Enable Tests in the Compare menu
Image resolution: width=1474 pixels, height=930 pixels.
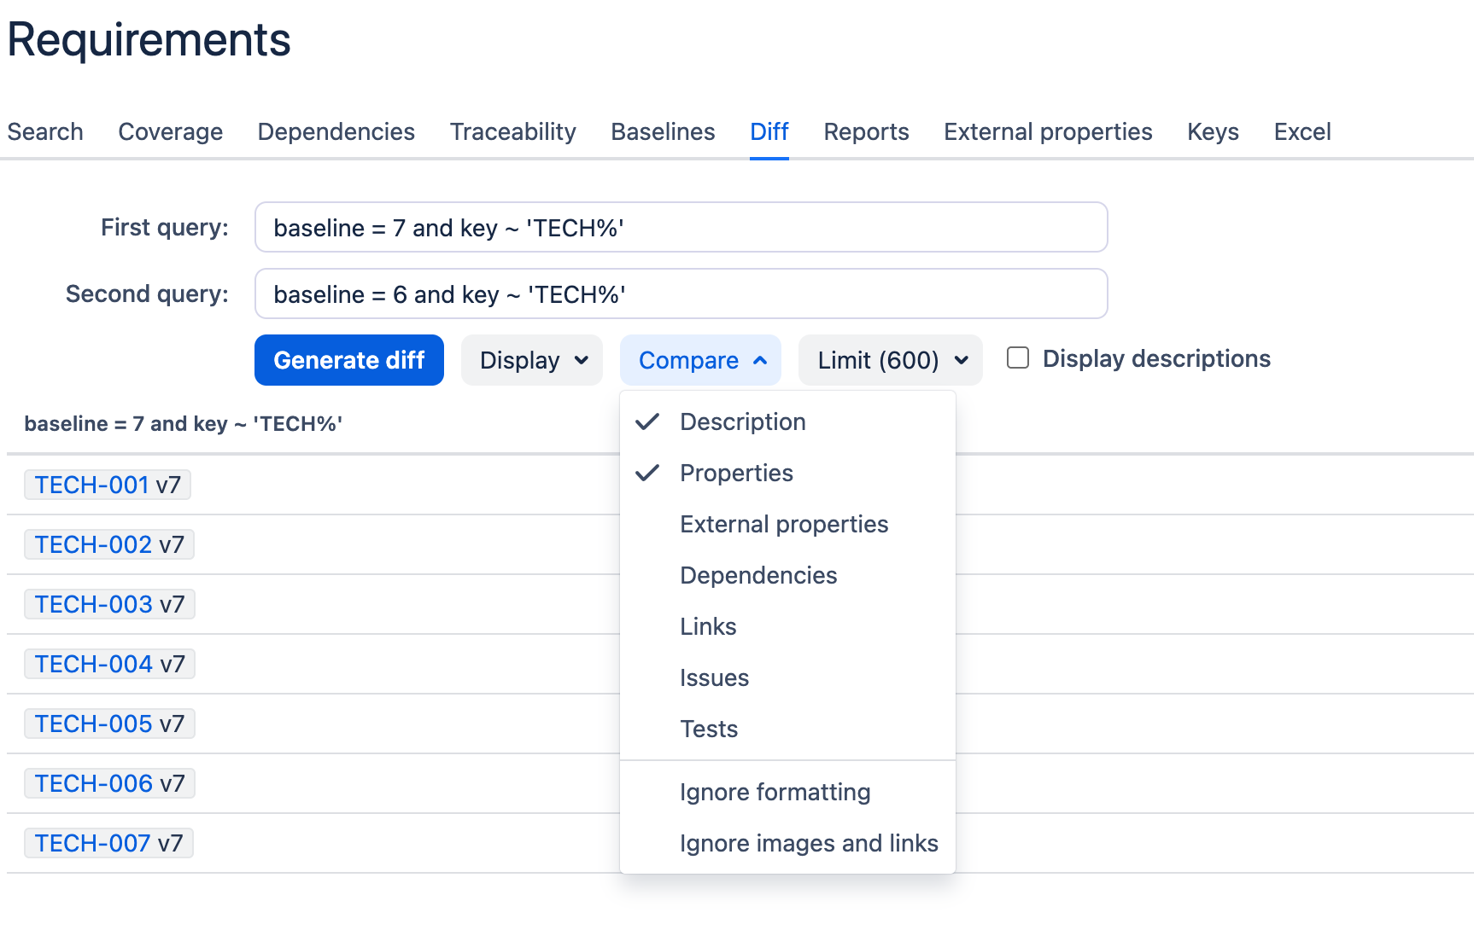pos(708,729)
